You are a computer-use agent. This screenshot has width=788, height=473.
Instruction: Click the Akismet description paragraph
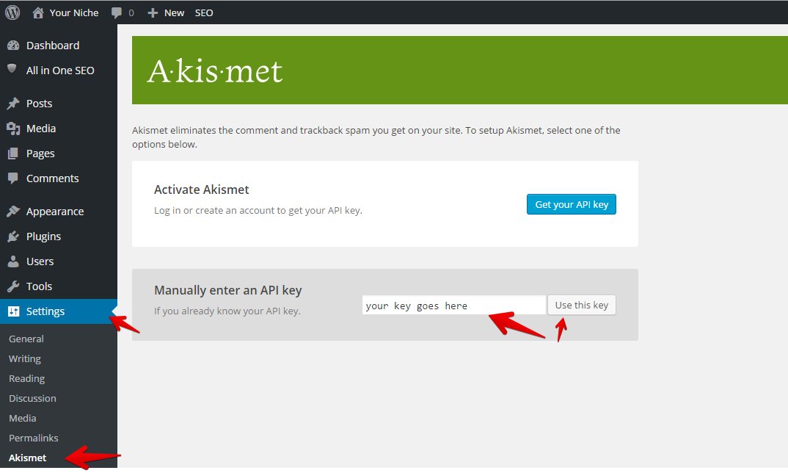[376, 137]
